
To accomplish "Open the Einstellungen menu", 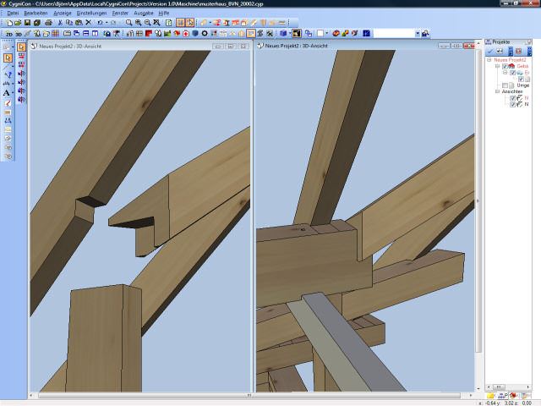I will pos(91,14).
